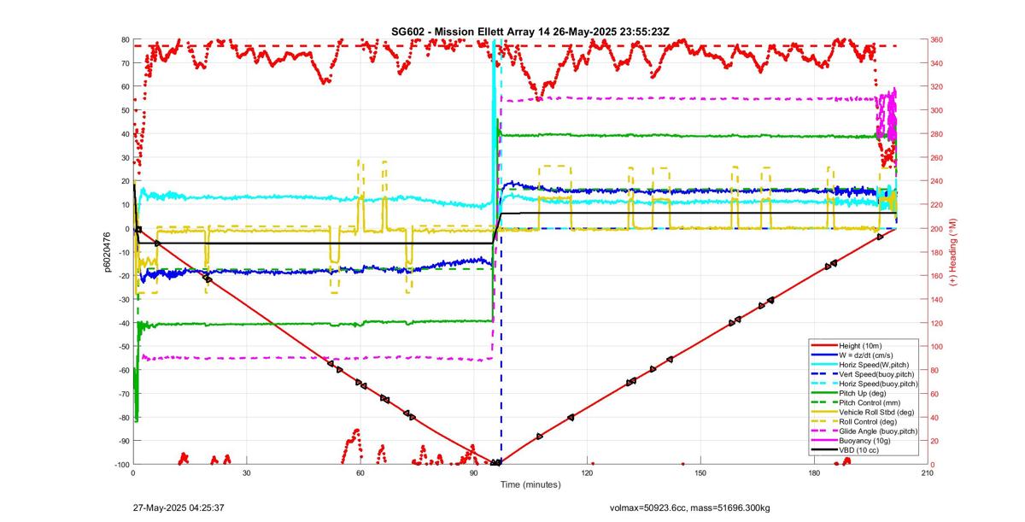
Task: Click the black line sample beside VBD (10 cc)
Action: 824,450
